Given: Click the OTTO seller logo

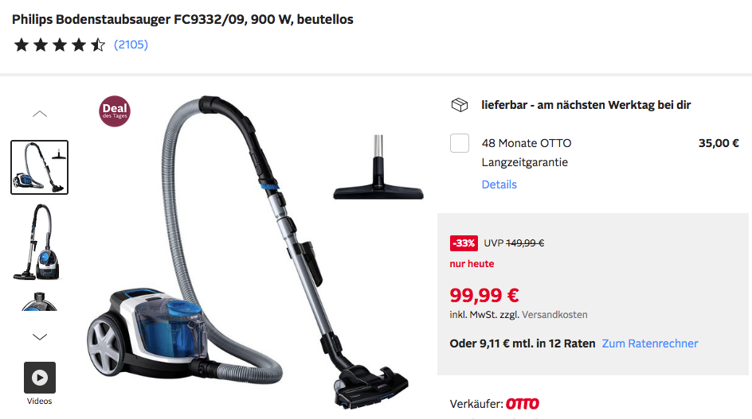Looking at the screenshot, I should [523, 404].
